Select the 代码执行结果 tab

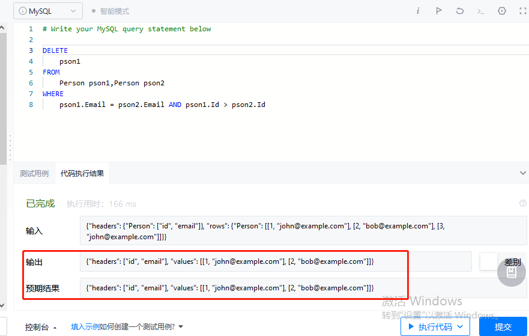82,173
